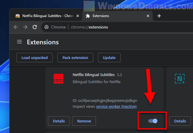This screenshot has height=133, width=193.
Task: Go forward using the browser forward arrow
Action: tap(25, 27)
